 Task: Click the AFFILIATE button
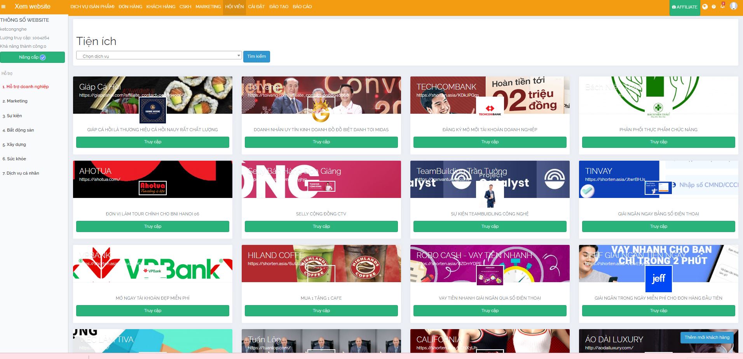tap(684, 7)
